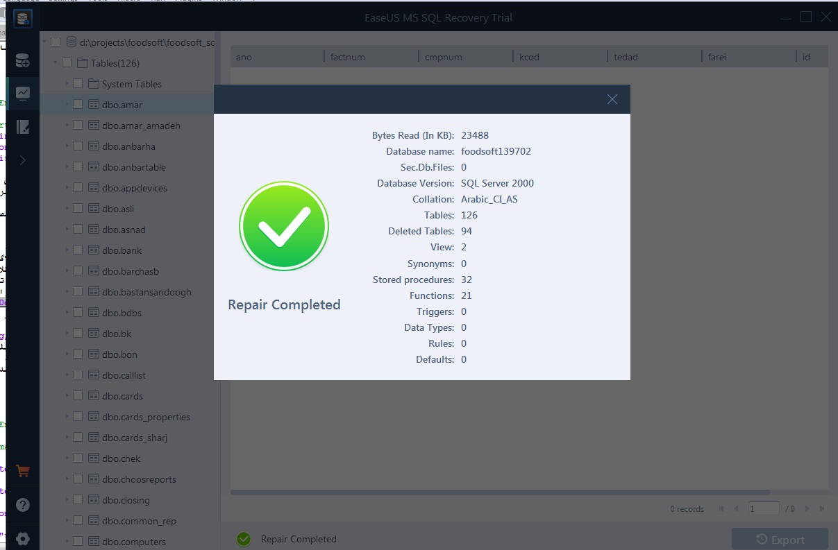
Task: Click the green check icon in status bar
Action: (x=243, y=539)
